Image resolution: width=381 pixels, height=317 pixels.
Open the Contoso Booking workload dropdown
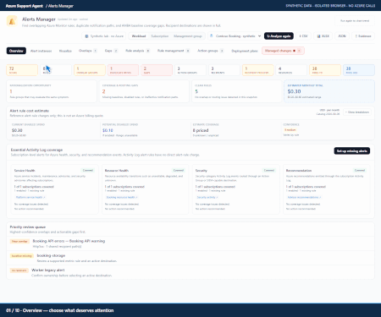(235, 36)
